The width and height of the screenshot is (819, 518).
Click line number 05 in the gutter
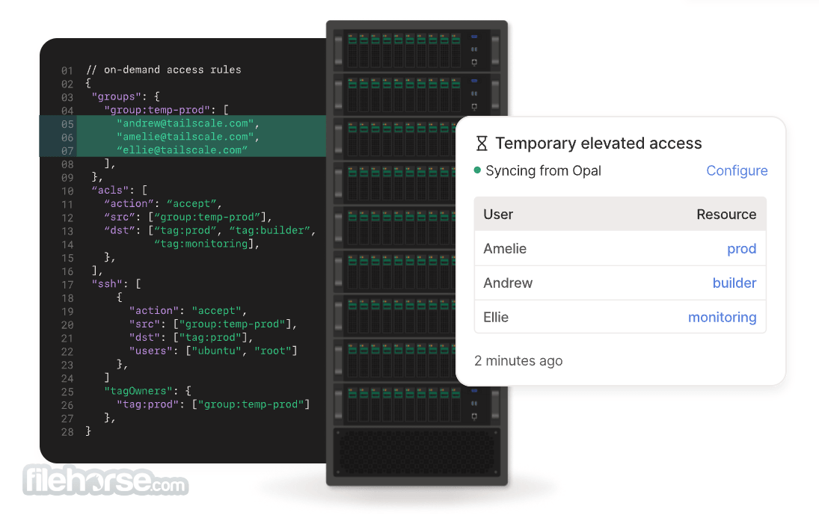tap(67, 124)
